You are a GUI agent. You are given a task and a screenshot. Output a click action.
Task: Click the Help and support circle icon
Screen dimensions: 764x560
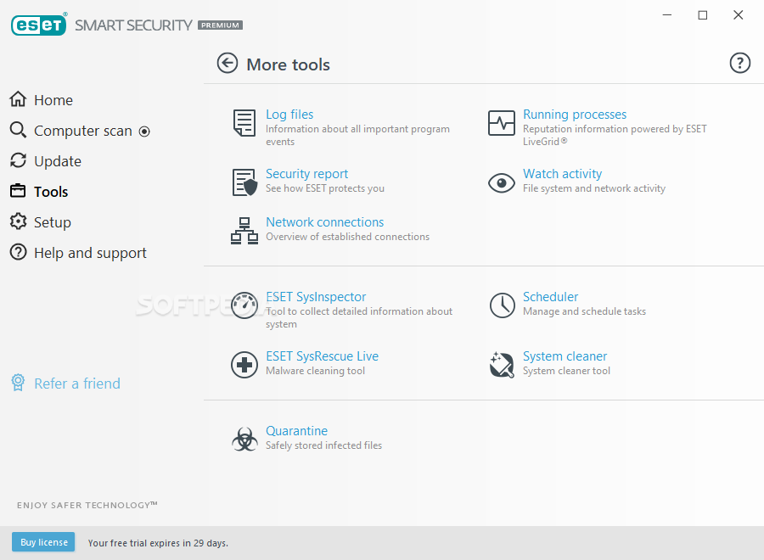(x=18, y=252)
